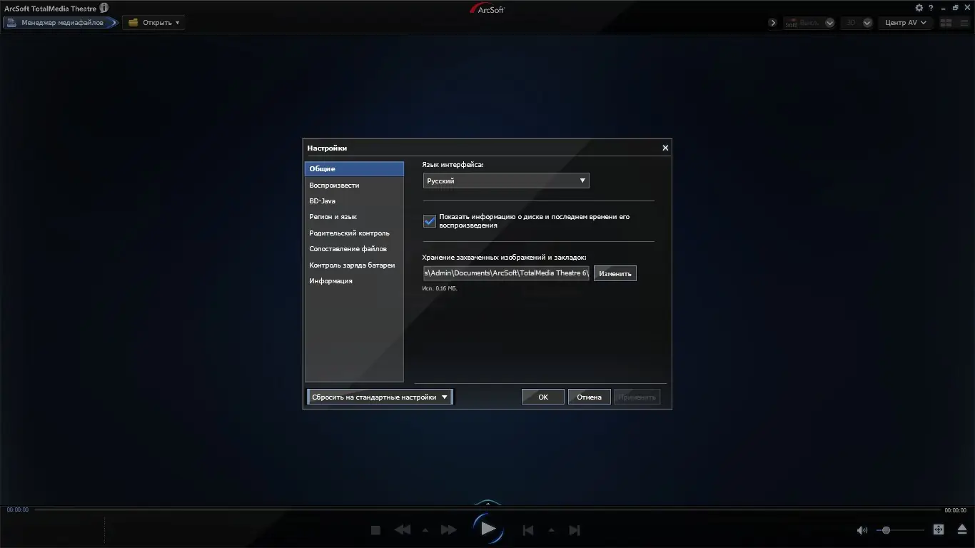Jump to the previous chapter
The image size is (975, 548).
[528, 530]
